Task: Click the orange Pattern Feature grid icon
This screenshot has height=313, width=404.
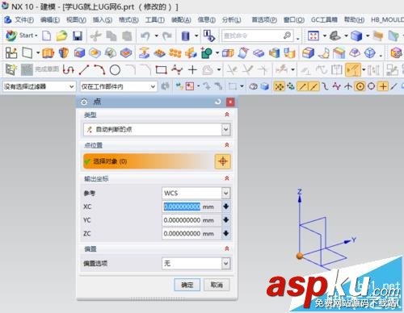Action: [x=175, y=52]
